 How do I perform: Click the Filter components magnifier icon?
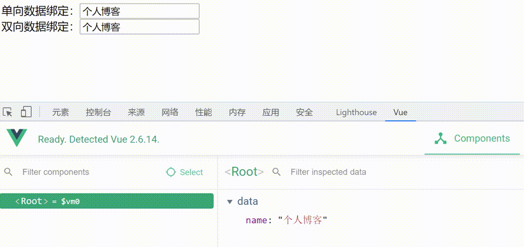pyautogui.click(x=8, y=172)
